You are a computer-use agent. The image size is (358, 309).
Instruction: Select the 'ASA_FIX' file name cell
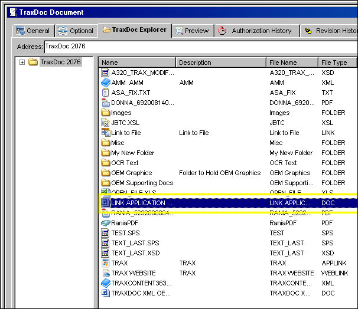pos(282,93)
